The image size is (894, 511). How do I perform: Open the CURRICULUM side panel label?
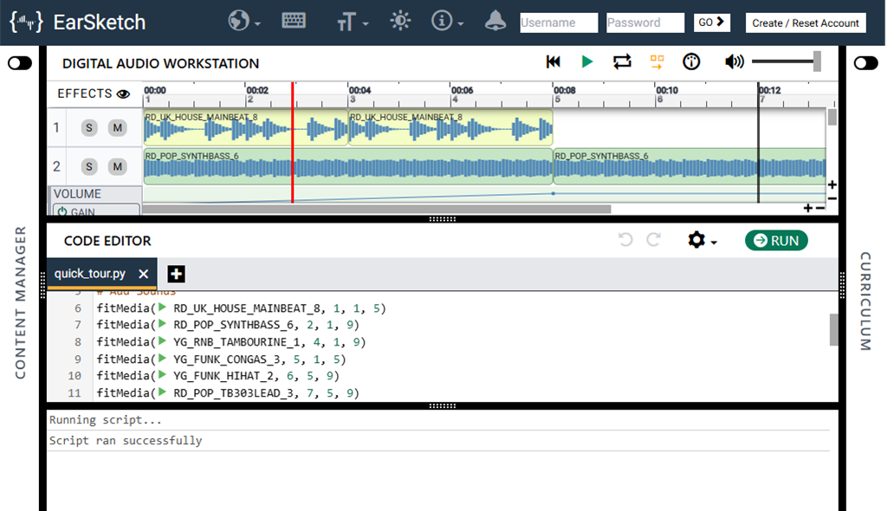click(x=865, y=301)
